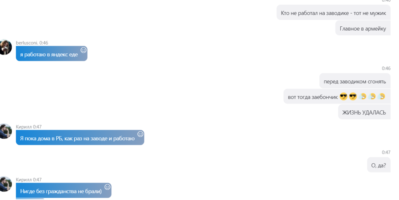
Task: Click the first sunglasses emoji
Action: click(x=343, y=97)
